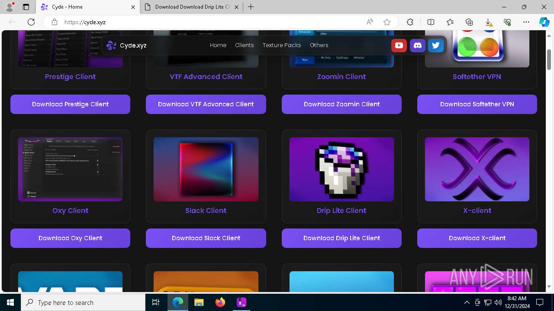This screenshot has width=554, height=311.
Task: Close the Download Drip Lite tab
Action: click(237, 7)
